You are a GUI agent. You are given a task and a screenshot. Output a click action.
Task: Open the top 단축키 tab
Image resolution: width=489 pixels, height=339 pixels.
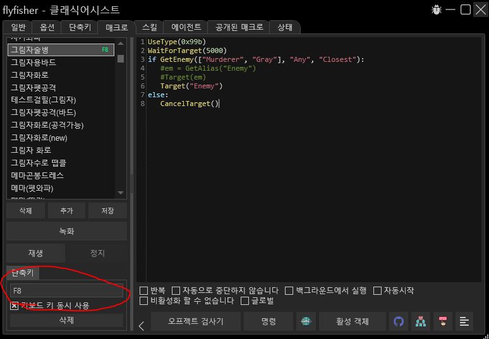coord(80,27)
